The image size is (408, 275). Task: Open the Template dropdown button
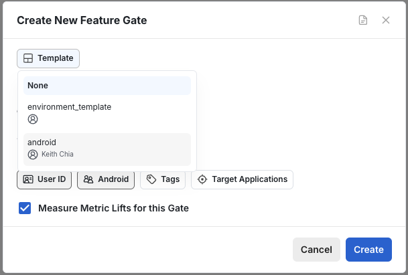pyautogui.click(x=48, y=58)
